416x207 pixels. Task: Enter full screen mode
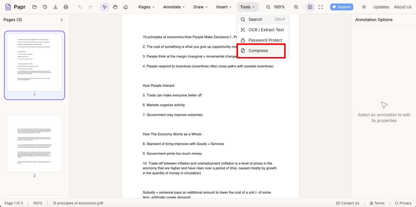320,7
